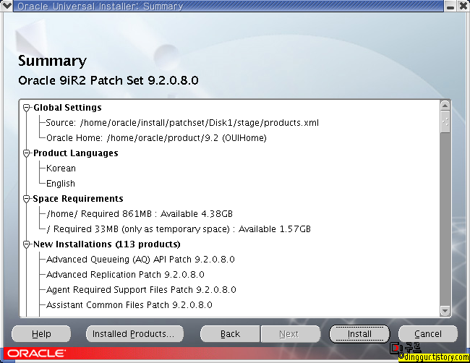This screenshot has width=470, height=363.
Task: Close the Oracle Universal Installer window
Action: tap(463, 6)
